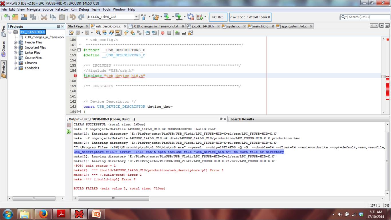
Task: Switch to the Search Results tab
Action: [242, 119]
